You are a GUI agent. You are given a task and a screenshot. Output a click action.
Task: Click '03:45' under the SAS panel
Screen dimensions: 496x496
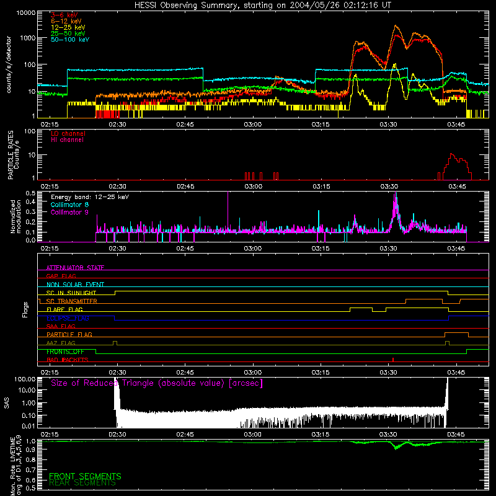point(456,435)
